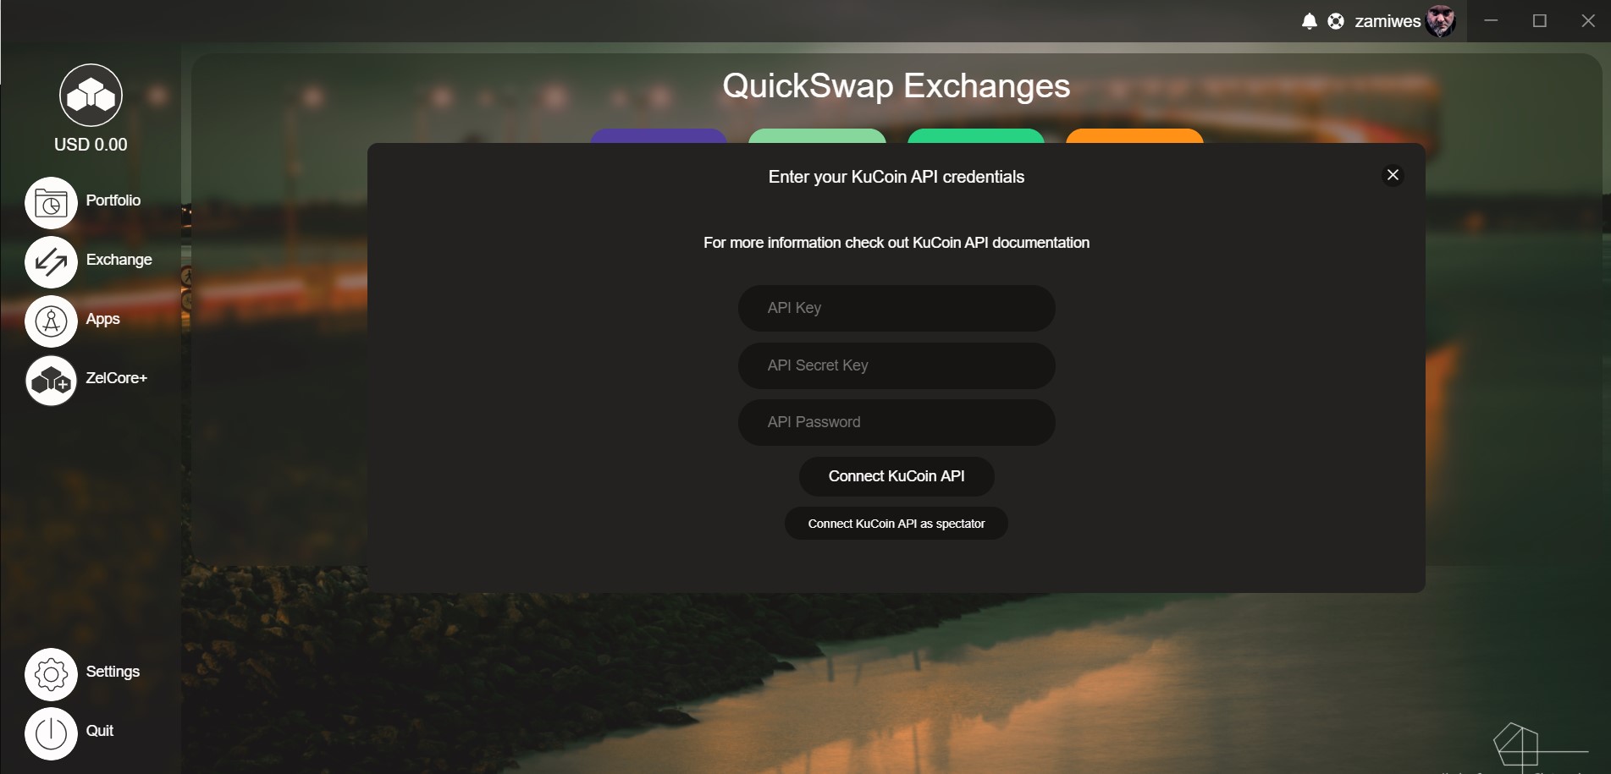The image size is (1611, 774).
Task: Click the teal green exchange tab
Action: tap(976, 135)
